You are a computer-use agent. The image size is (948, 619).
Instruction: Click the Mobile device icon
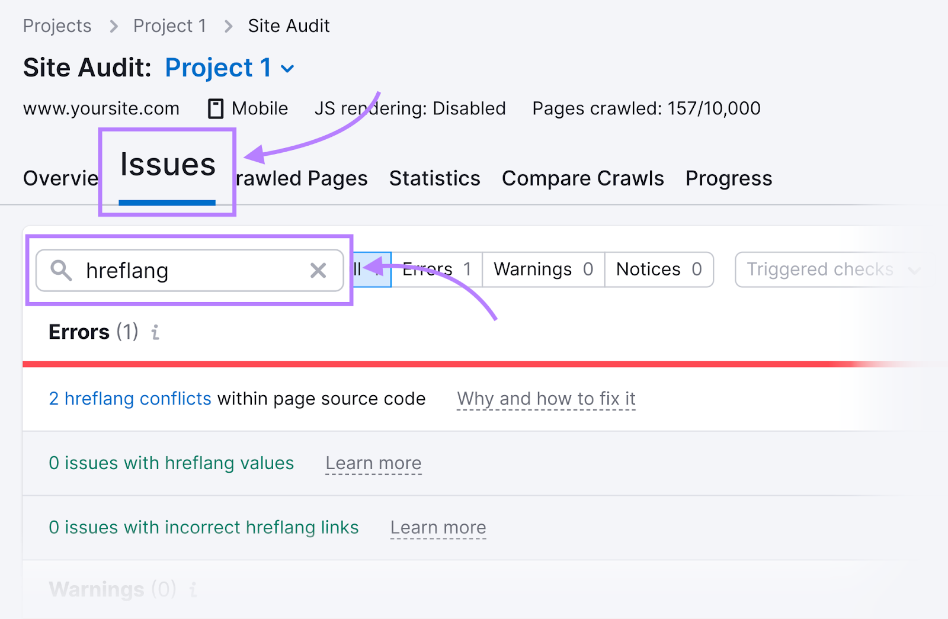pos(214,108)
